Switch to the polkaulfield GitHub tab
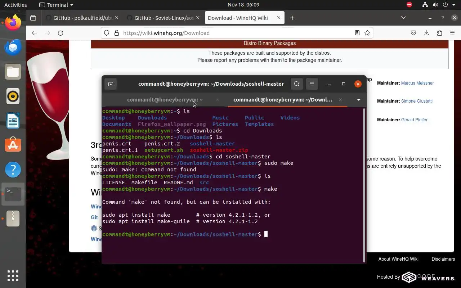Screen dimensions: 461x288 point(83,18)
